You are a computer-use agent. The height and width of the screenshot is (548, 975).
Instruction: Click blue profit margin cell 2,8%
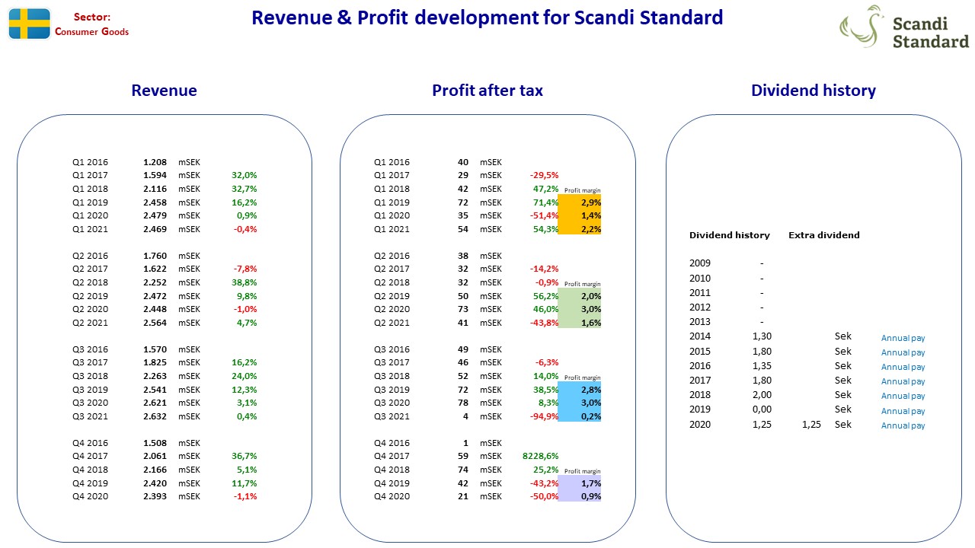(x=580, y=390)
